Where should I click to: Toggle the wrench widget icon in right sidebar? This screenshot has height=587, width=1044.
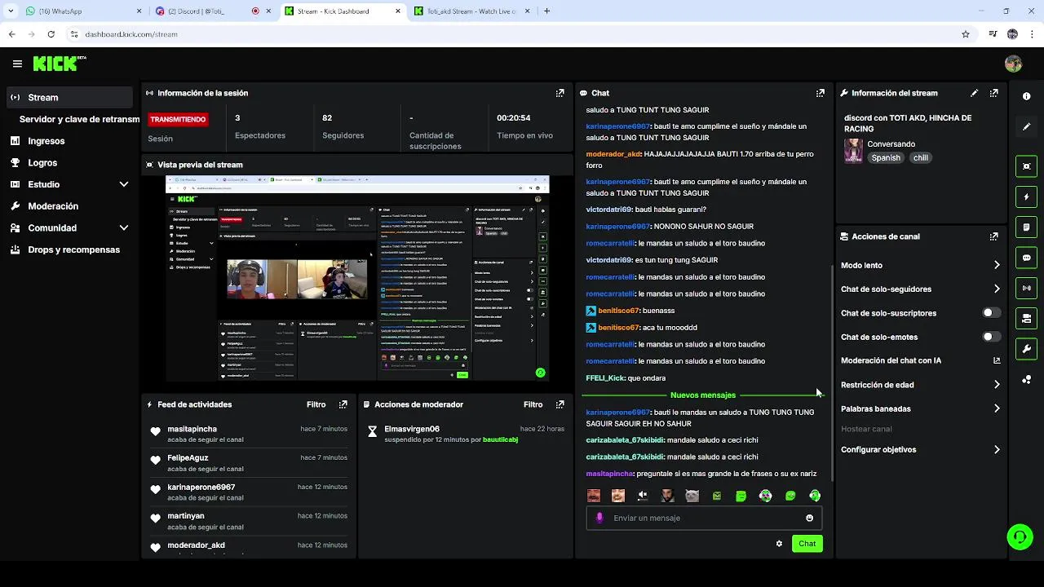point(1026,349)
